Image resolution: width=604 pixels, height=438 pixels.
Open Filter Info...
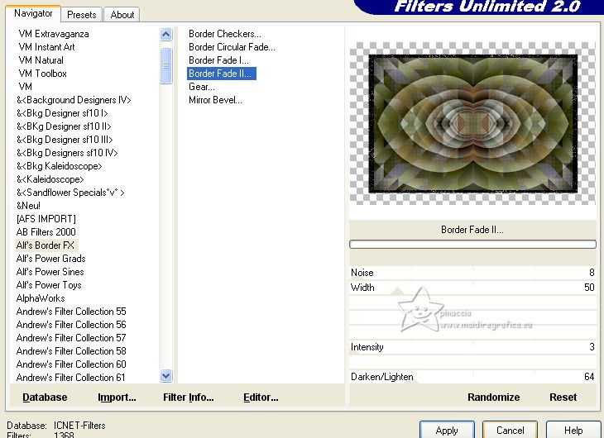click(x=189, y=398)
